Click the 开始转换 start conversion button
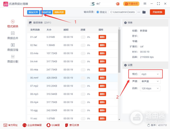This screenshot has width=170, height=129. [x=157, y=12]
